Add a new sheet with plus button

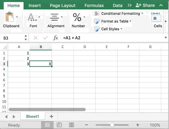tap(52, 117)
